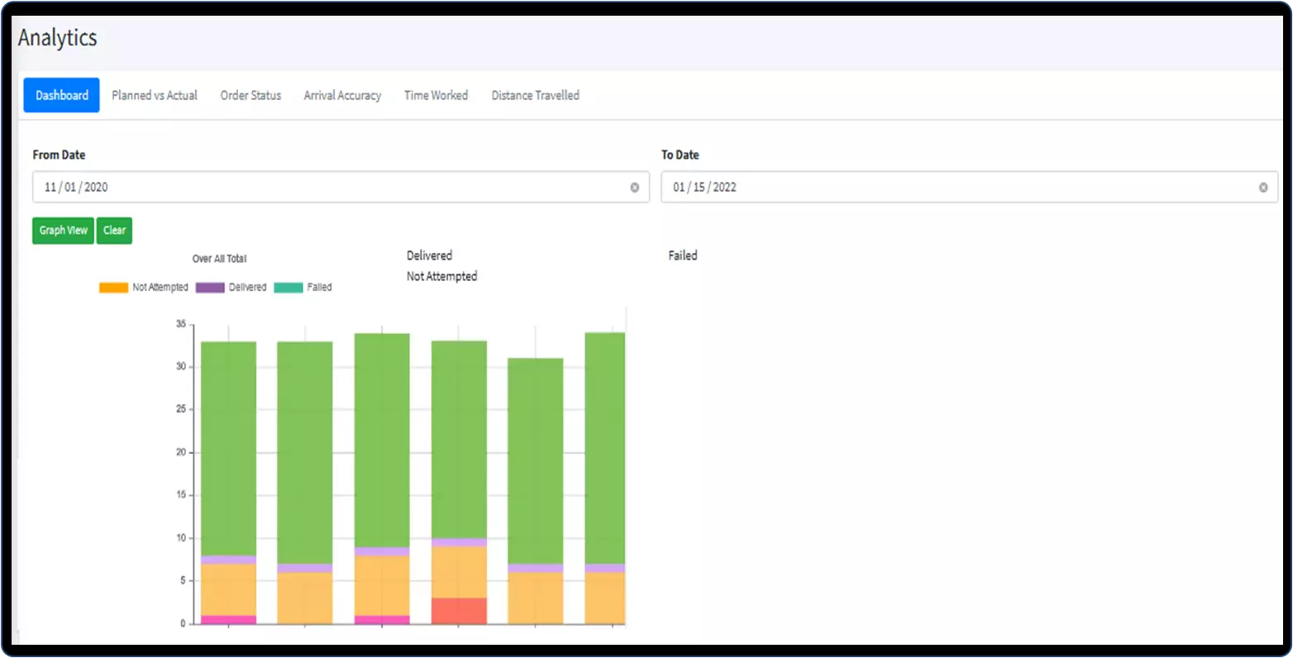Select the Time Worked tab

tap(436, 95)
